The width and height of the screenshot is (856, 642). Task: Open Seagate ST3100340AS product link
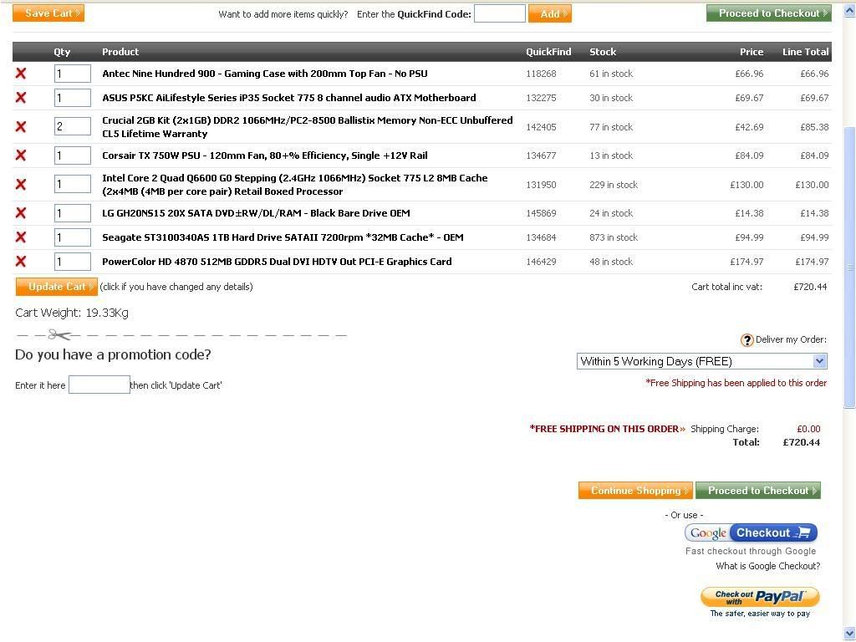point(283,237)
